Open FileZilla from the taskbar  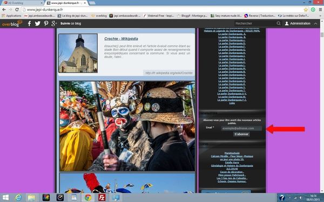click(x=102, y=198)
